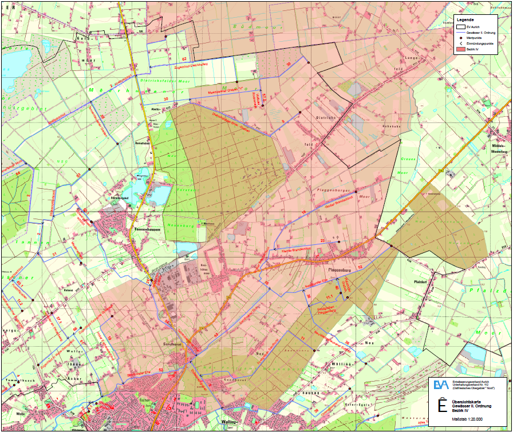Click the Walle place label
Image resolution: width=513 pixels, height=432 pixels.
(20, 414)
